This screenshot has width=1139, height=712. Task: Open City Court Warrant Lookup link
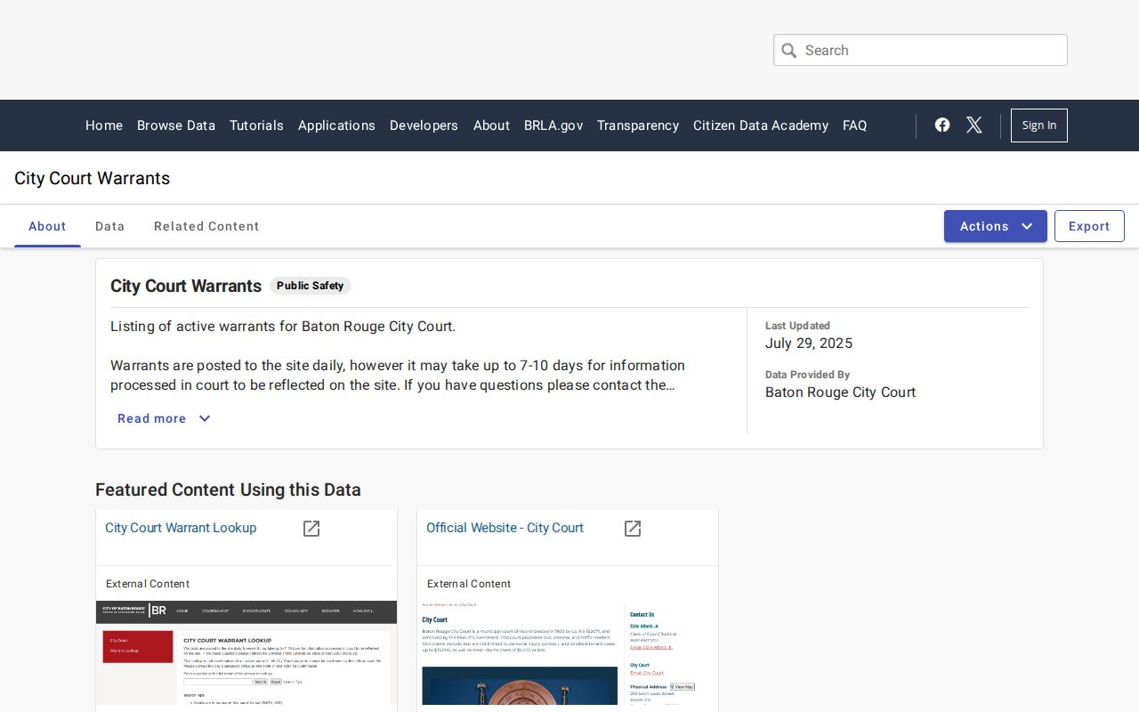(181, 528)
